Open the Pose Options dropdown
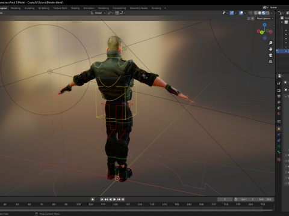The height and width of the screenshot is (216, 289). pos(265,19)
